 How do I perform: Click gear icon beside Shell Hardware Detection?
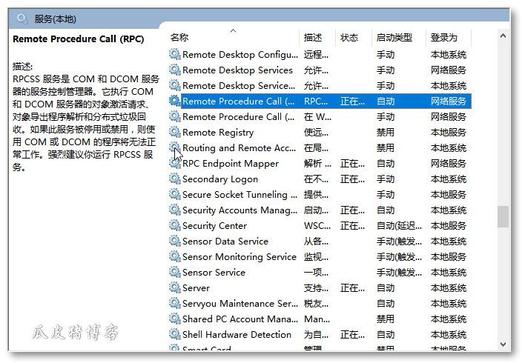click(174, 334)
